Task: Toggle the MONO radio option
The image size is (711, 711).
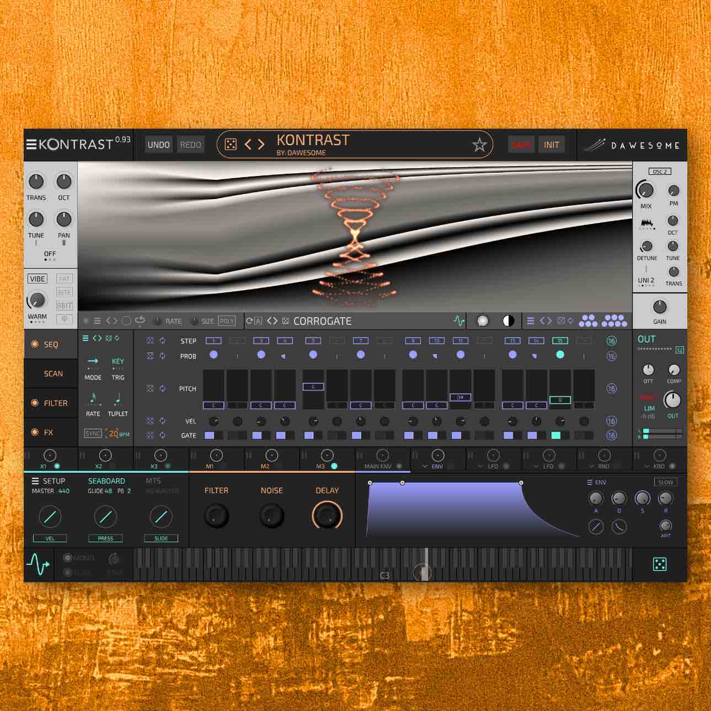Action: coord(68,558)
